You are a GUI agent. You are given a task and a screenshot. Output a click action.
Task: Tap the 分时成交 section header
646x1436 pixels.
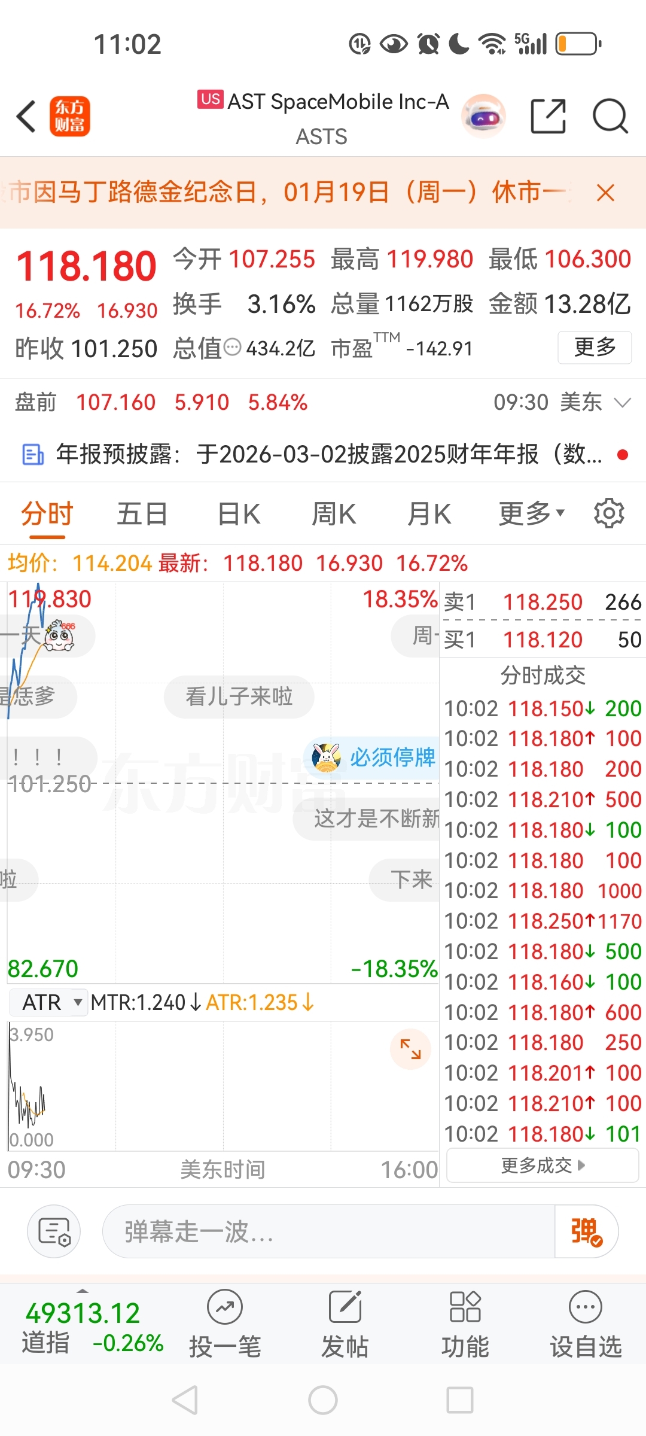click(x=543, y=676)
